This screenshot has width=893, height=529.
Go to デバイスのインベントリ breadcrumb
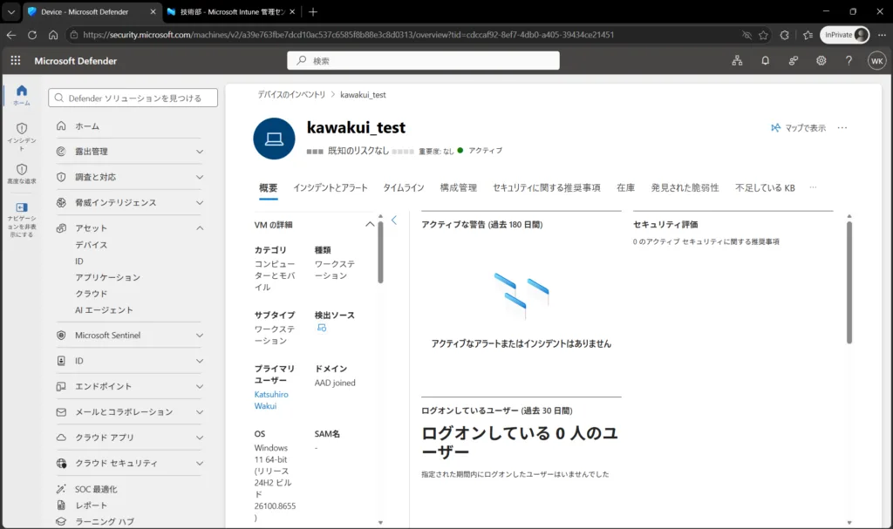pos(291,94)
